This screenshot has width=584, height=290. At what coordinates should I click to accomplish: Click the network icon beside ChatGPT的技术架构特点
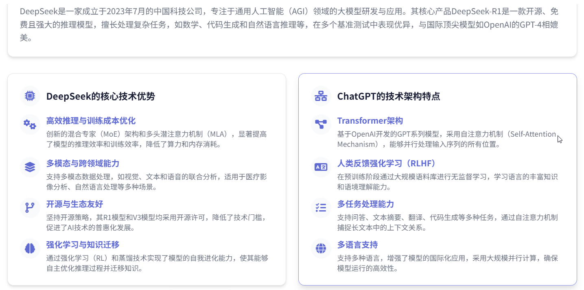(321, 96)
